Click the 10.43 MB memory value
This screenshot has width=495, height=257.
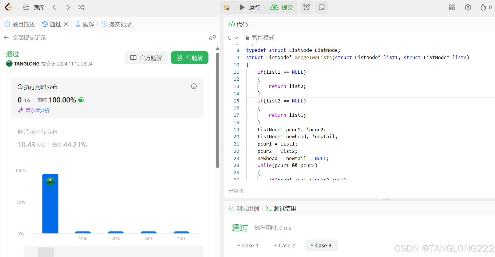point(31,145)
